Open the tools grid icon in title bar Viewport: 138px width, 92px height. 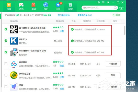click(103, 2)
